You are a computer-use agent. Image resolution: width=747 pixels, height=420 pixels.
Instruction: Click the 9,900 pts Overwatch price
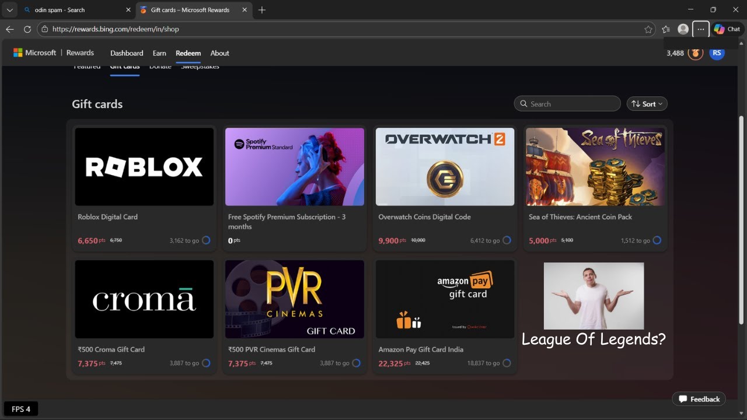click(392, 240)
